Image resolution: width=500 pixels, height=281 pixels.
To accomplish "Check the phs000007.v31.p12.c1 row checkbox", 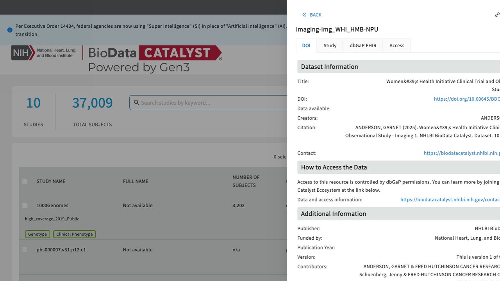I will (x=25, y=250).
